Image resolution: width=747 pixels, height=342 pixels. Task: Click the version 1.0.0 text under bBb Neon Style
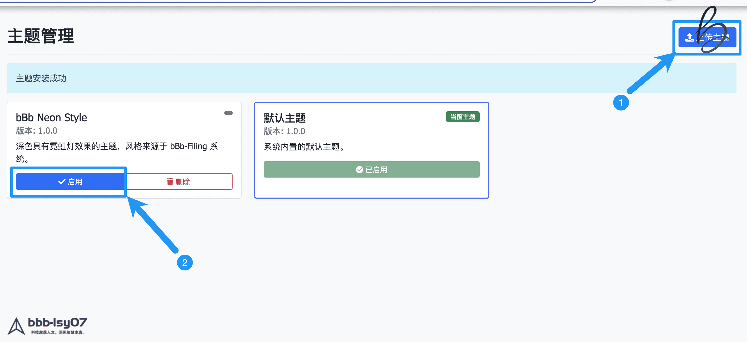[x=37, y=131]
